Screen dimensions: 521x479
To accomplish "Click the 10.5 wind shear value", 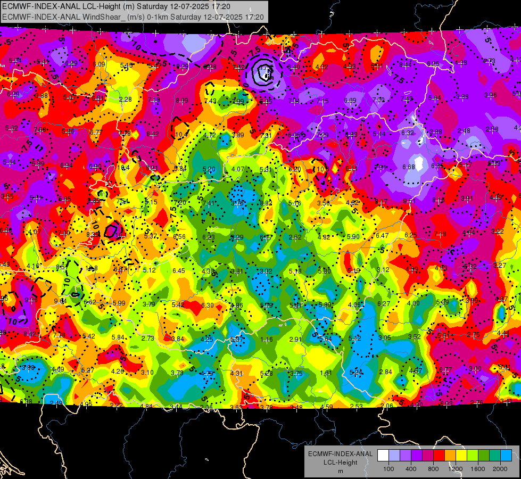I will click(323, 169).
